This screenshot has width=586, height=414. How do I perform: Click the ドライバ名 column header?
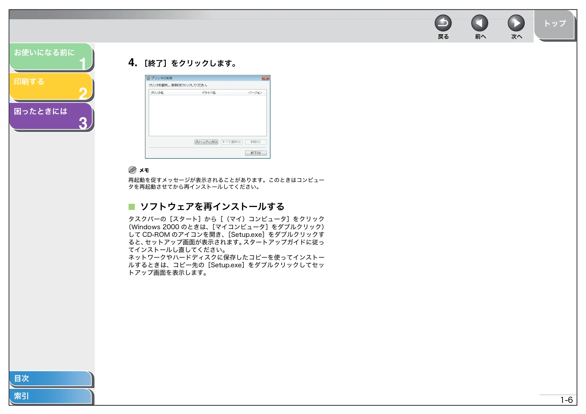(224, 93)
